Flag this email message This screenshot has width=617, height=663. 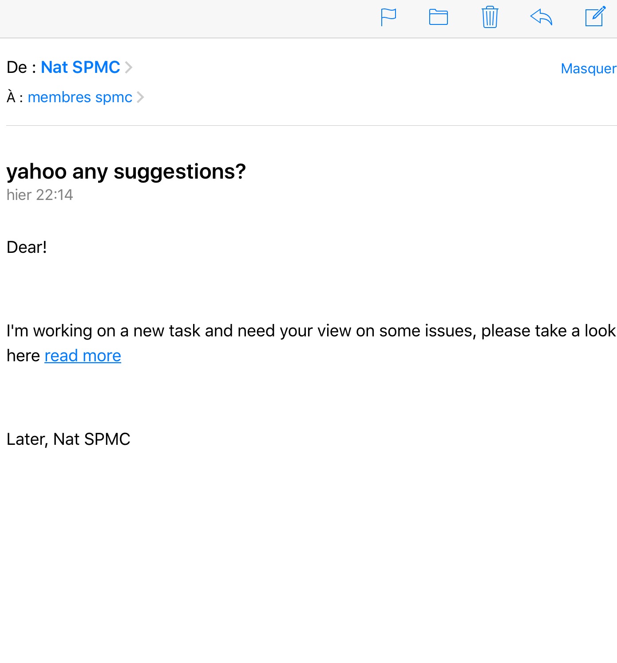[x=388, y=18]
